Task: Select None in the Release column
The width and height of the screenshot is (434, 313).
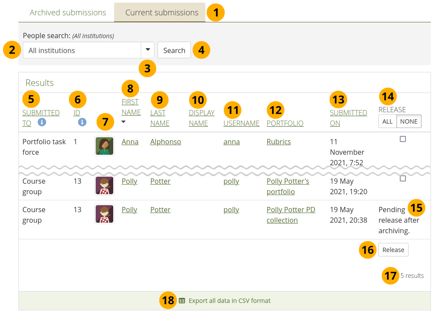Action: point(409,121)
